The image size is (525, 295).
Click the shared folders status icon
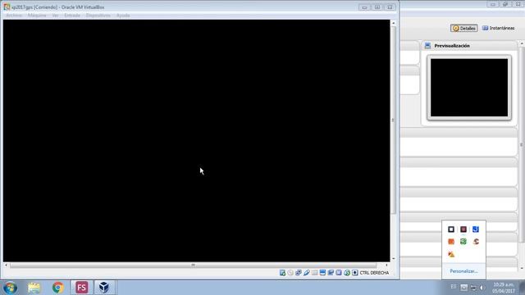click(314, 273)
